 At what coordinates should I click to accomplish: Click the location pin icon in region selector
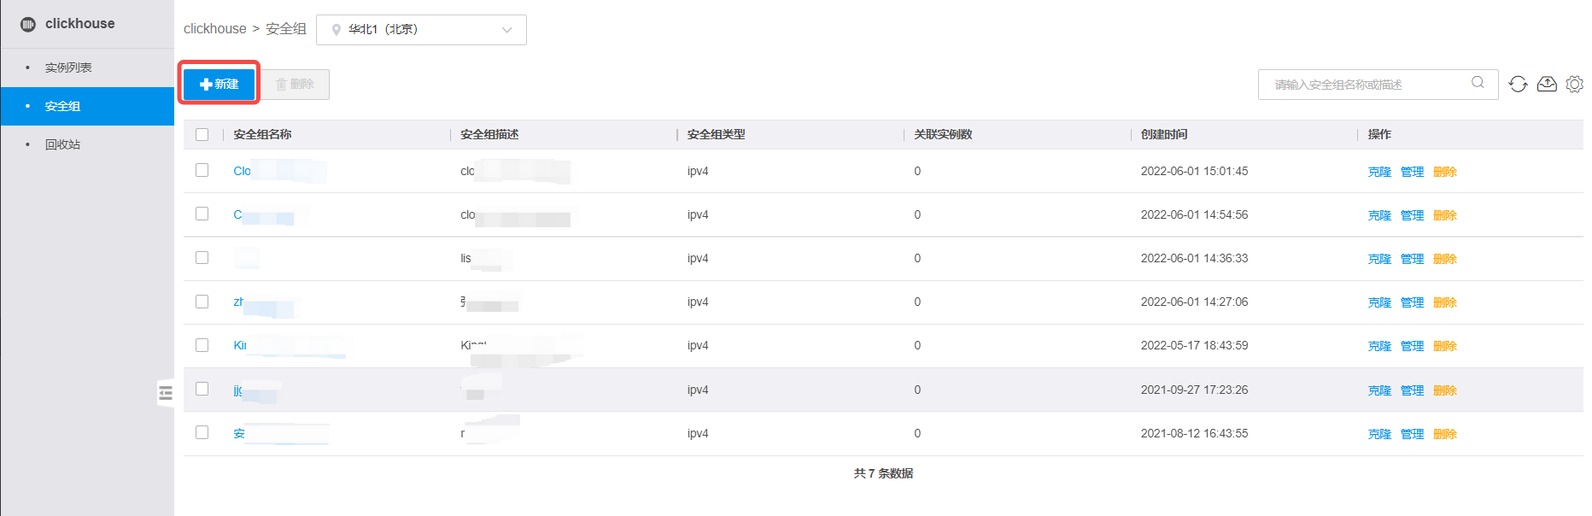tap(337, 30)
